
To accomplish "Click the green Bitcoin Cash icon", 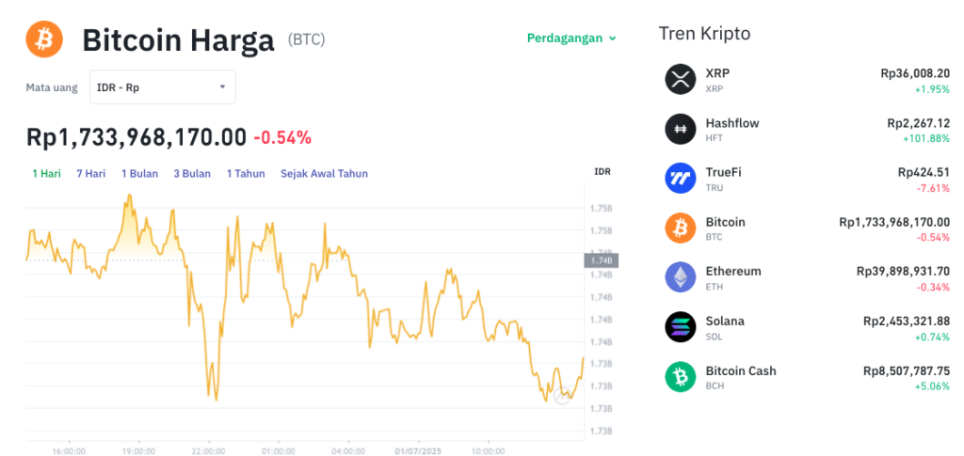I will click(681, 377).
